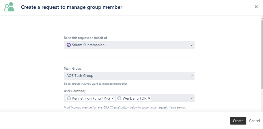The width and height of the screenshot is (263, 129).
Task: Click the group member icon in header
Action: click(9, 7)
